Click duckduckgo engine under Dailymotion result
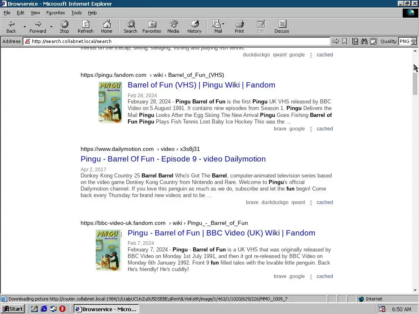 275,202
